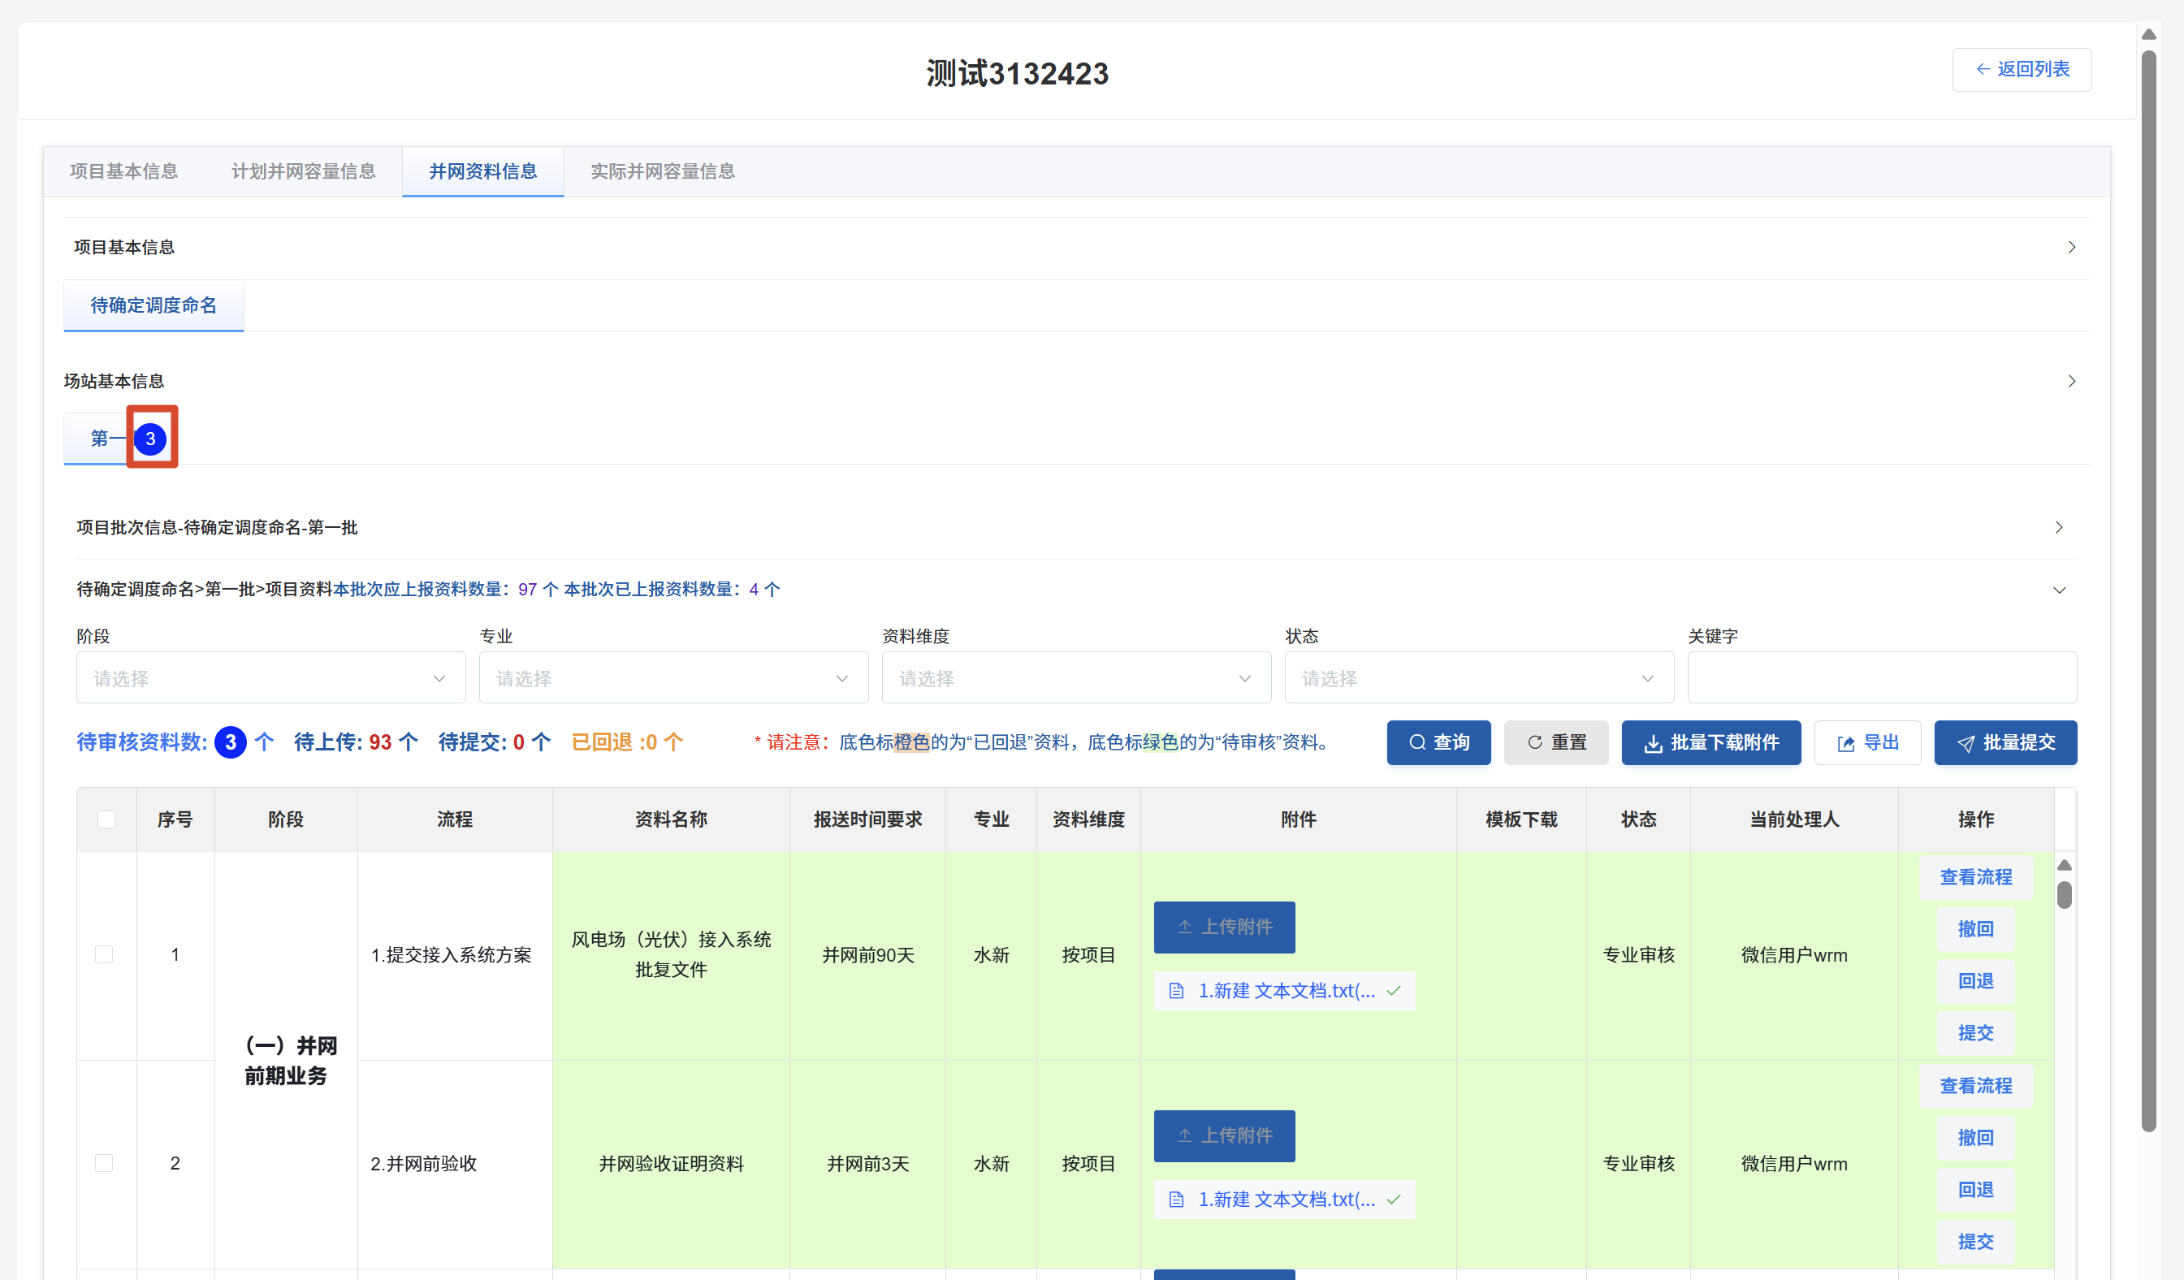Open the 专业 dropdown
The width and height of the screenshot is (2184, 1280).
(673, 677)
